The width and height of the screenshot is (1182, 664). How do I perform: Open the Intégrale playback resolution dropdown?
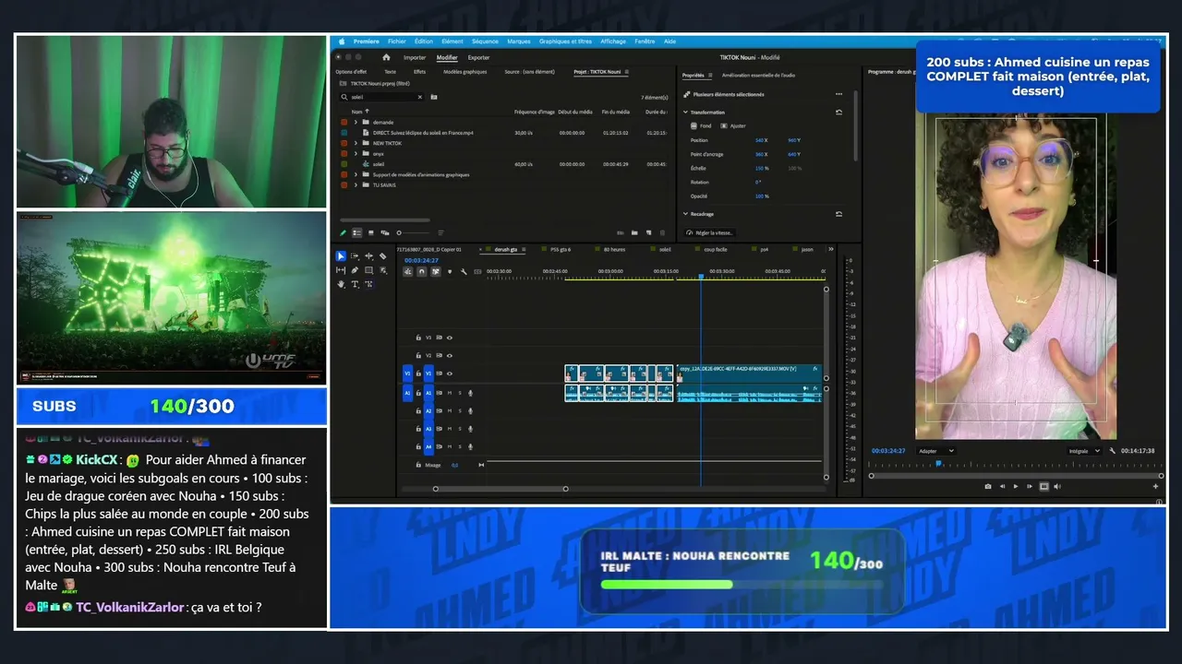[x=1084, y=451]
